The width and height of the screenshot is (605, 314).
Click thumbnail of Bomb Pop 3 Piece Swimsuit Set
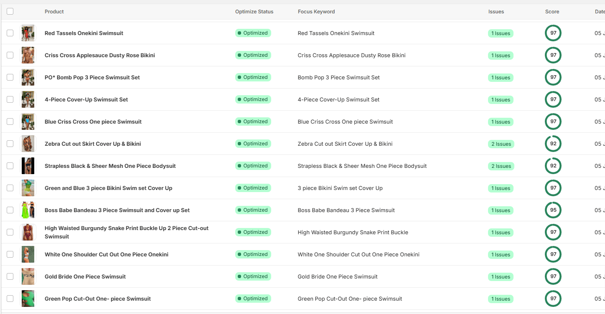point(28,77)
